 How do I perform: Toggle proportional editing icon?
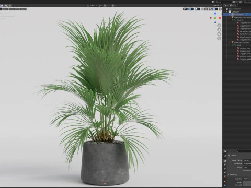click(113, 6)
